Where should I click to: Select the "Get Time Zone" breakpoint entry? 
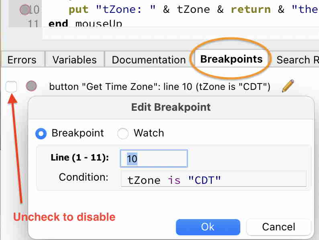pyautogui.click(x=159, y=86)
